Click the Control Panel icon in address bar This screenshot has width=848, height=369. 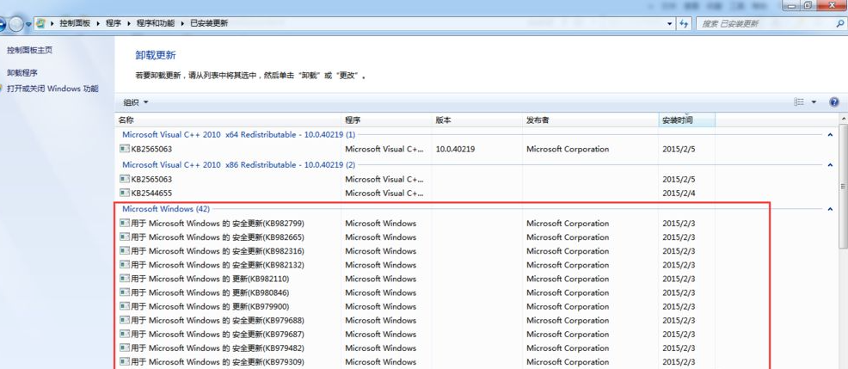40,23
